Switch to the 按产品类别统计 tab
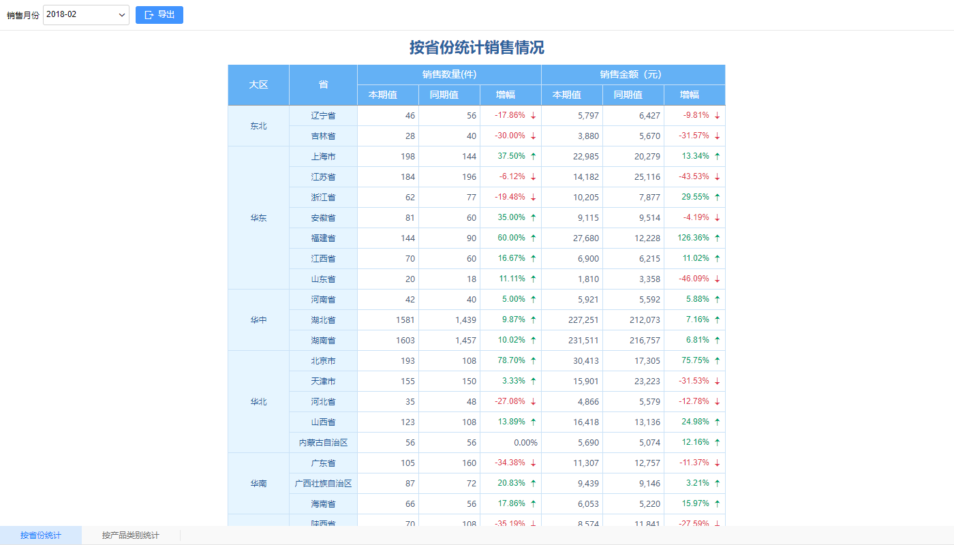 (129, 535)
